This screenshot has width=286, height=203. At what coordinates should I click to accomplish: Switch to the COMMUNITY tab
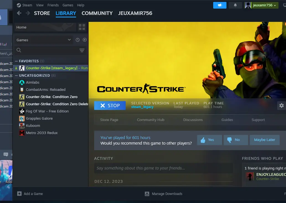97,13
